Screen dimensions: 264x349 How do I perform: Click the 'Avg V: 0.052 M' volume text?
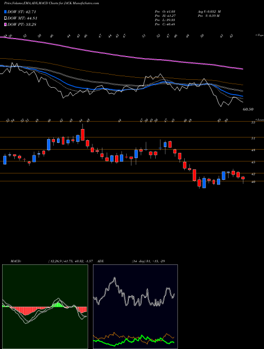(209, 12)
